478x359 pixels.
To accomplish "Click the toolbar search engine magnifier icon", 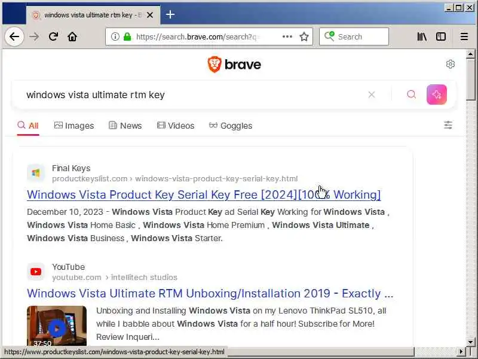I will coord(329,36).
